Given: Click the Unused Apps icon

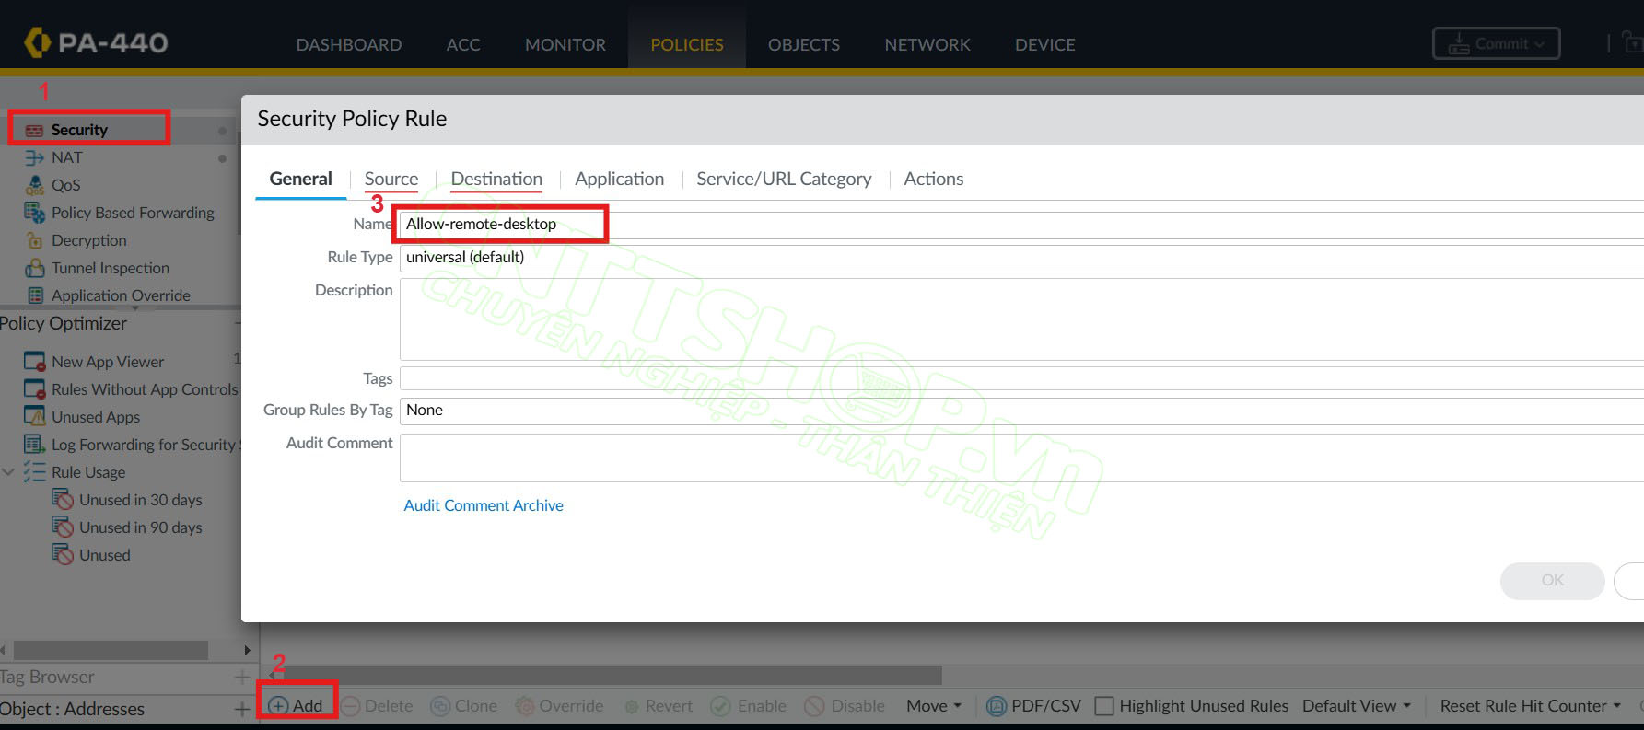Looking at the screenshot, I should (34, 417).
